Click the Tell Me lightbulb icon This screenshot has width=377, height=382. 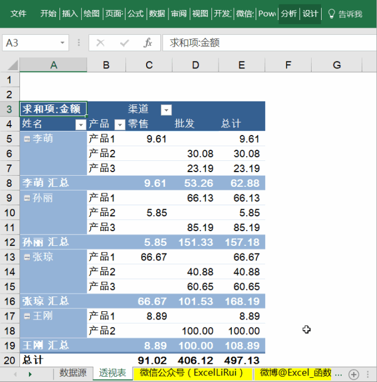(331, 14)
